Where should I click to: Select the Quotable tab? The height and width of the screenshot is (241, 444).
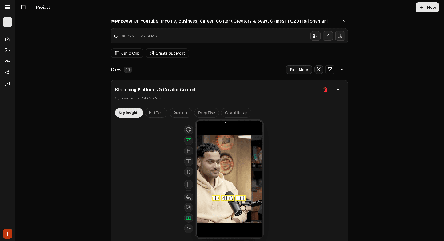pyautogui.click(x=181, y=113)
